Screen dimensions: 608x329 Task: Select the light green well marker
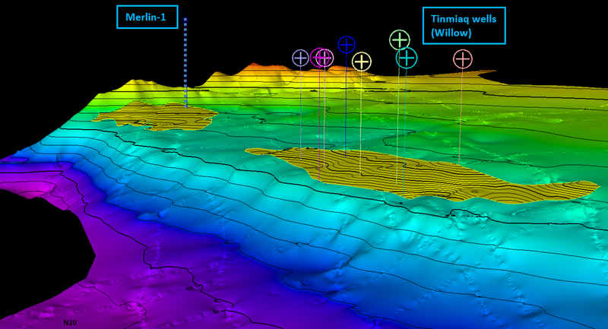(400, 40)
